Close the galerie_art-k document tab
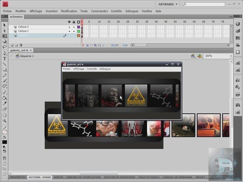The height and width of the screenshot is (182, 243). coord(31,50)
